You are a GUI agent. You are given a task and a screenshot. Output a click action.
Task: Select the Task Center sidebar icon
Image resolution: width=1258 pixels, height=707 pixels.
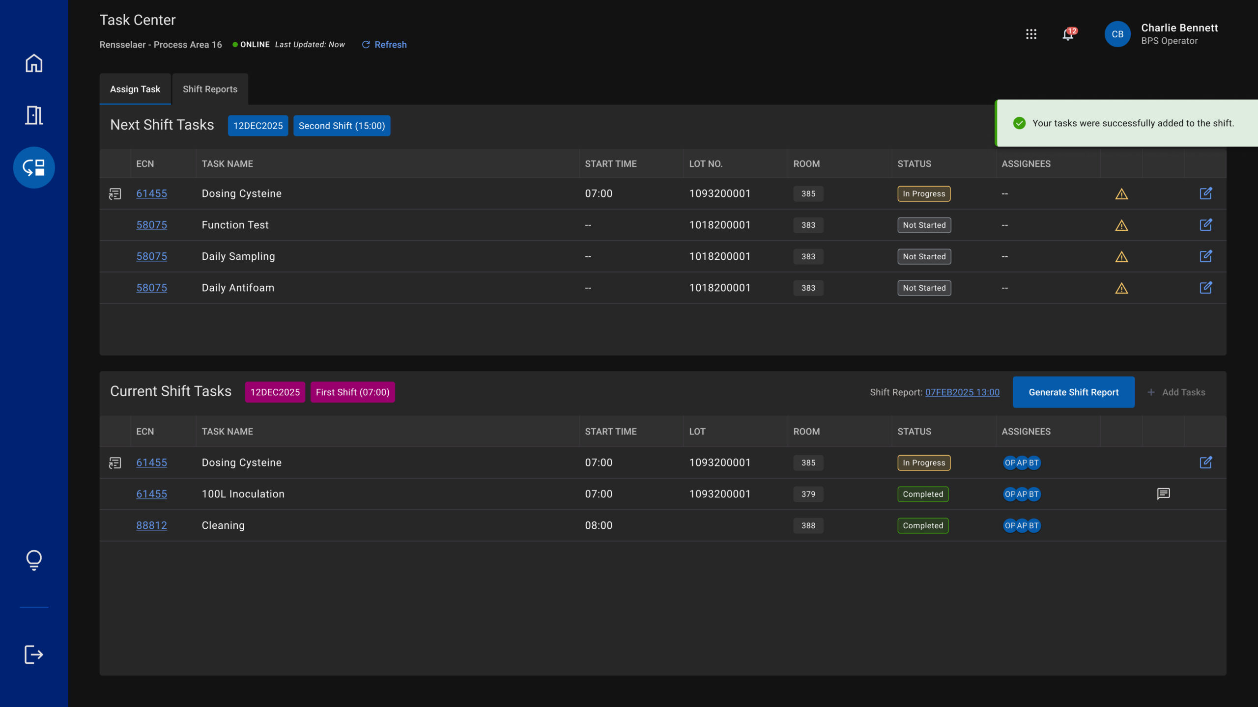click(x=34, y=167)
